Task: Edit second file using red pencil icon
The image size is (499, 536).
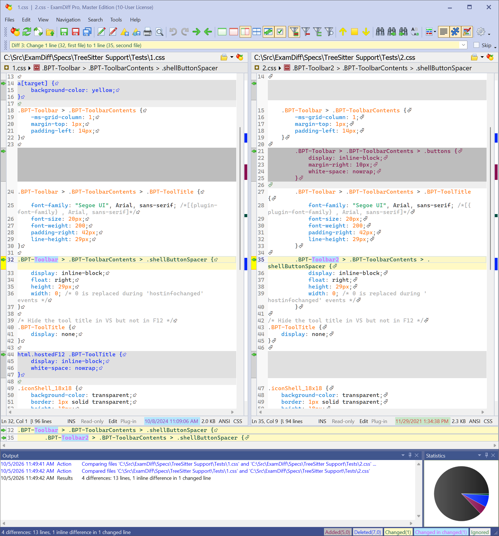Action: click(113, 32)
